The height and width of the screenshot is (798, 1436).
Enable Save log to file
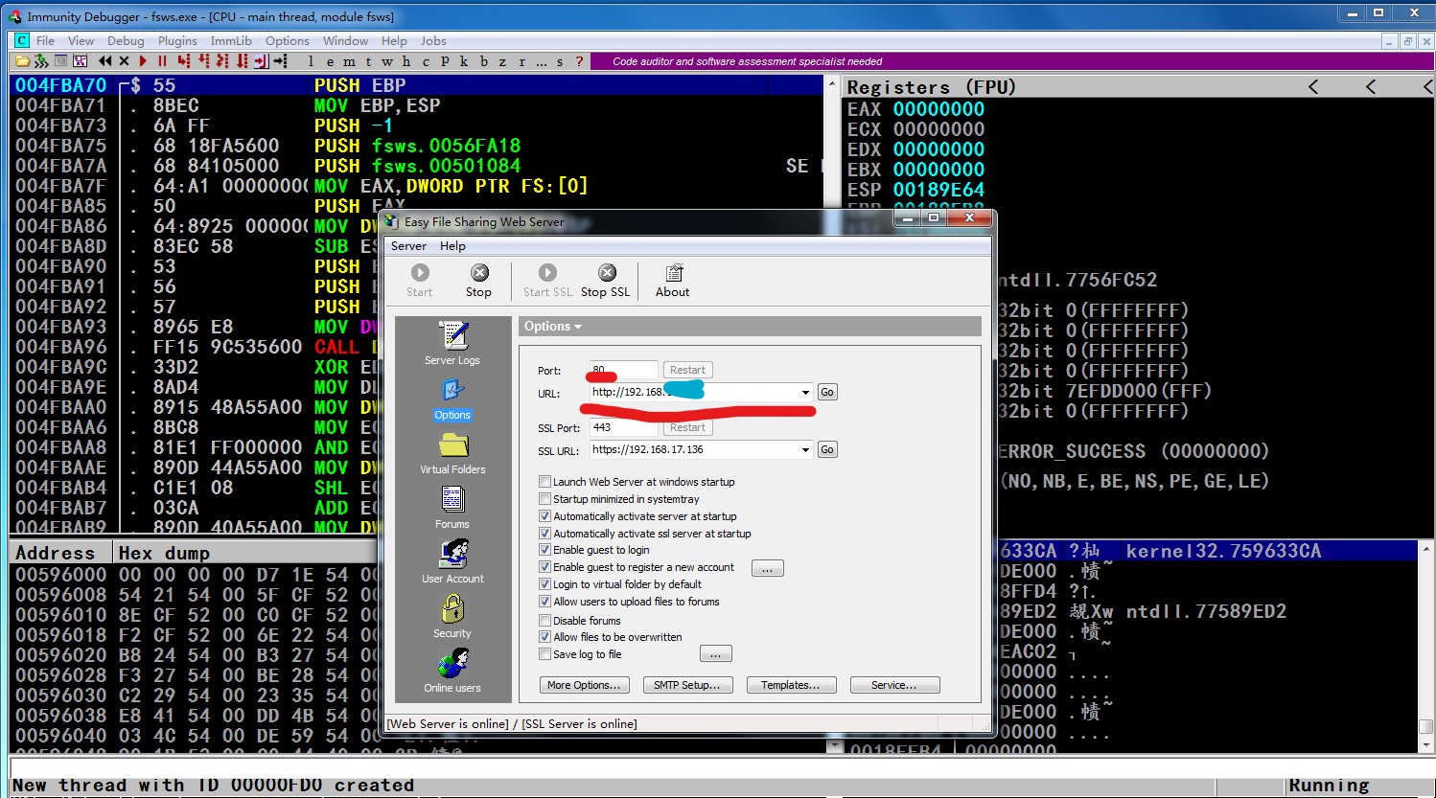[x=544, y=654]
